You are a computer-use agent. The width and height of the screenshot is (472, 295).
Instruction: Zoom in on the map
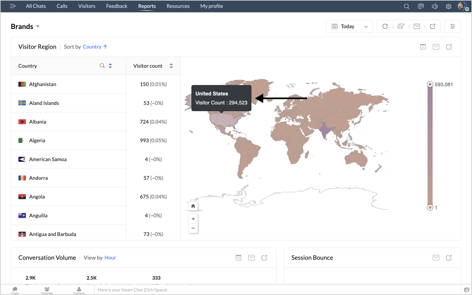pos(193,219)
